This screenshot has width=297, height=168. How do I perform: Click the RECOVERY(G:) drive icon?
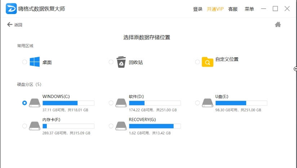pyautogui.click(x=121, y=126)
